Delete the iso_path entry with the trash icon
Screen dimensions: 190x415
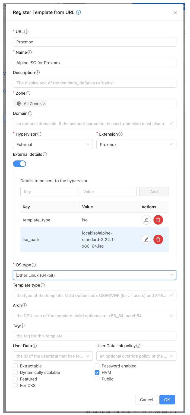pos(158,239)
